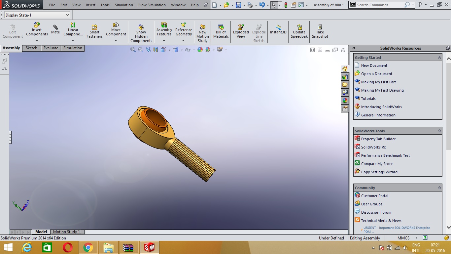Pin the SolidWorks Resources task pane
The width and height of the screenshot is (451, 254).
click(x=448, y=48)
